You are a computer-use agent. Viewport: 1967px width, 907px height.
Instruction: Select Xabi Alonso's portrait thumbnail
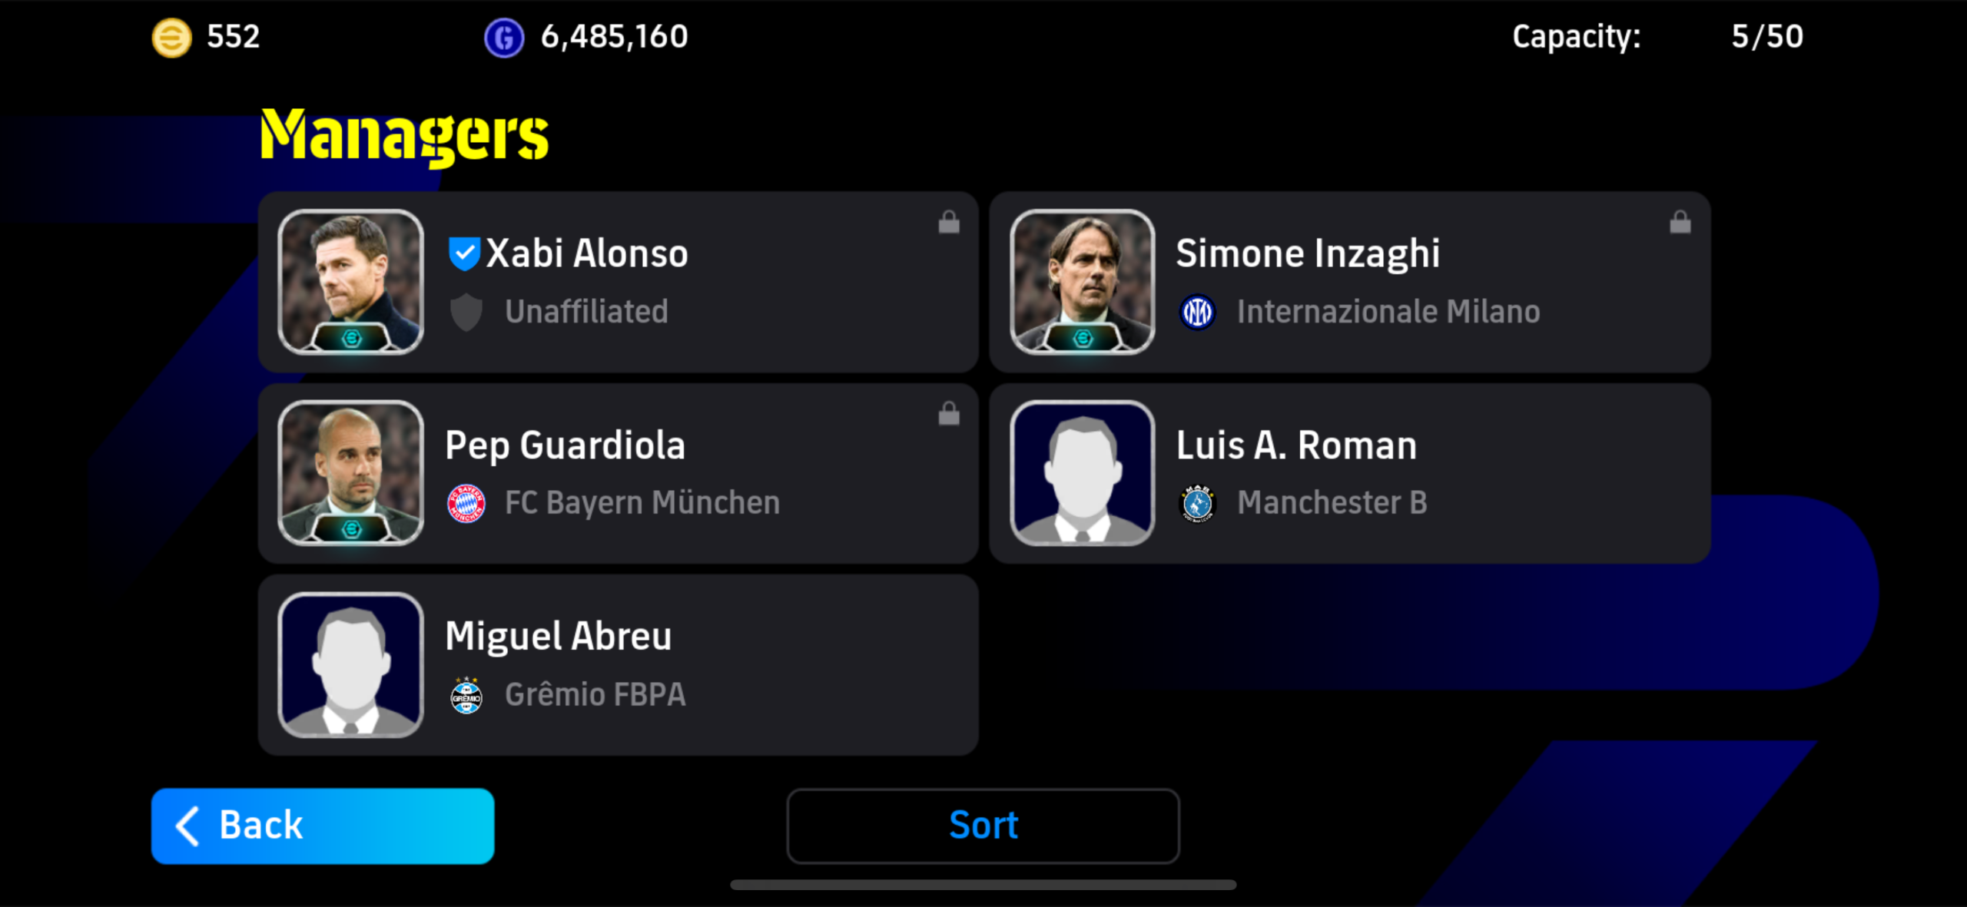(x=350, y=282)
